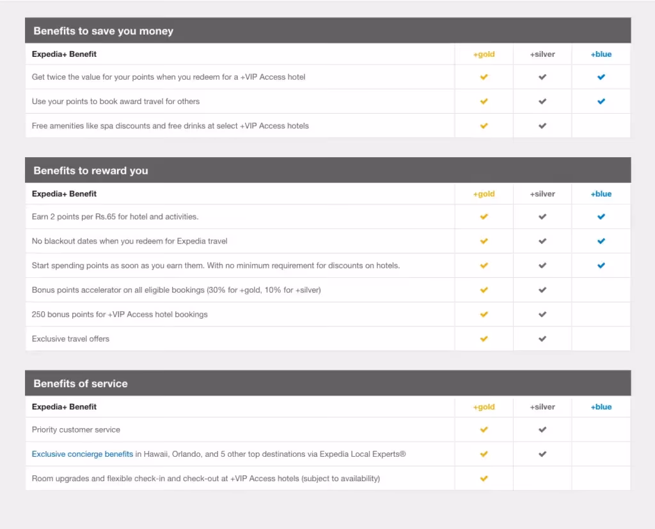Click silver checkmark for Exclusive travel offers
655x529 pixels.
542,339
